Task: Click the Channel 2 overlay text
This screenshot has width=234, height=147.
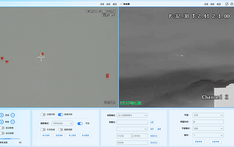Action: click(x=215, y=97)
